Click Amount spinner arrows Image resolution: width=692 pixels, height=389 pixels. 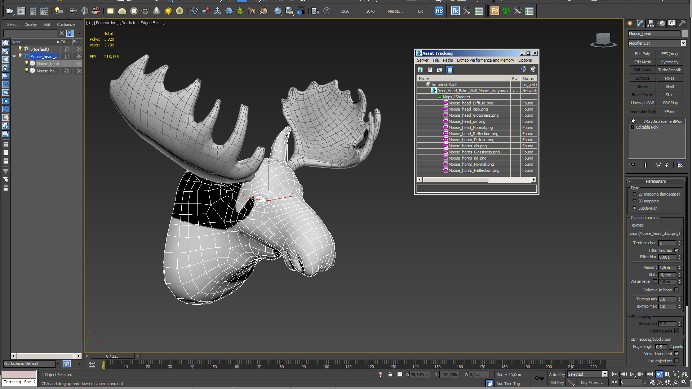[x=680, y=268]
